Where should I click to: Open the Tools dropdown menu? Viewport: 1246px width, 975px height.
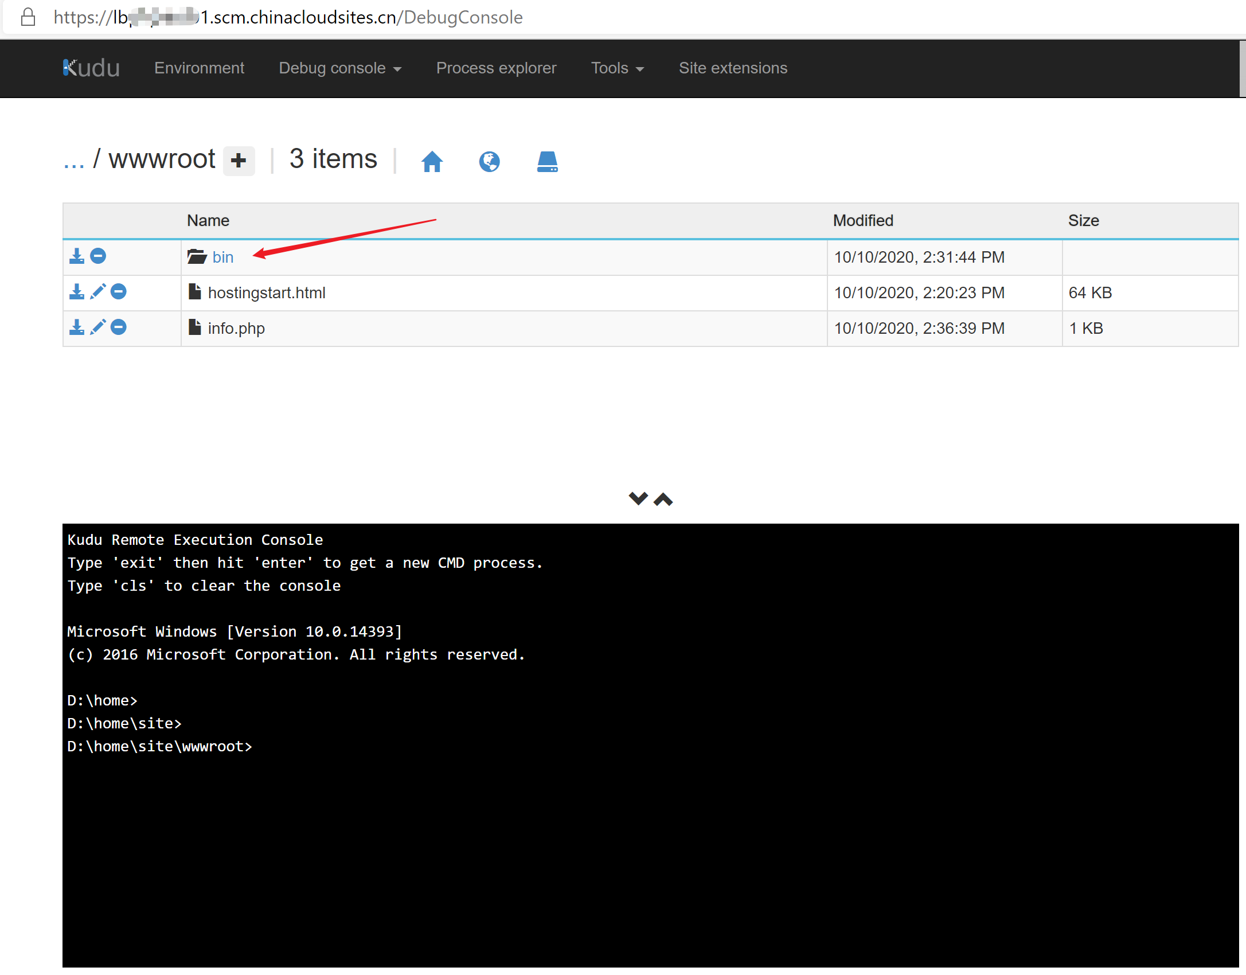pyautogui.click(x=617, y=68)
